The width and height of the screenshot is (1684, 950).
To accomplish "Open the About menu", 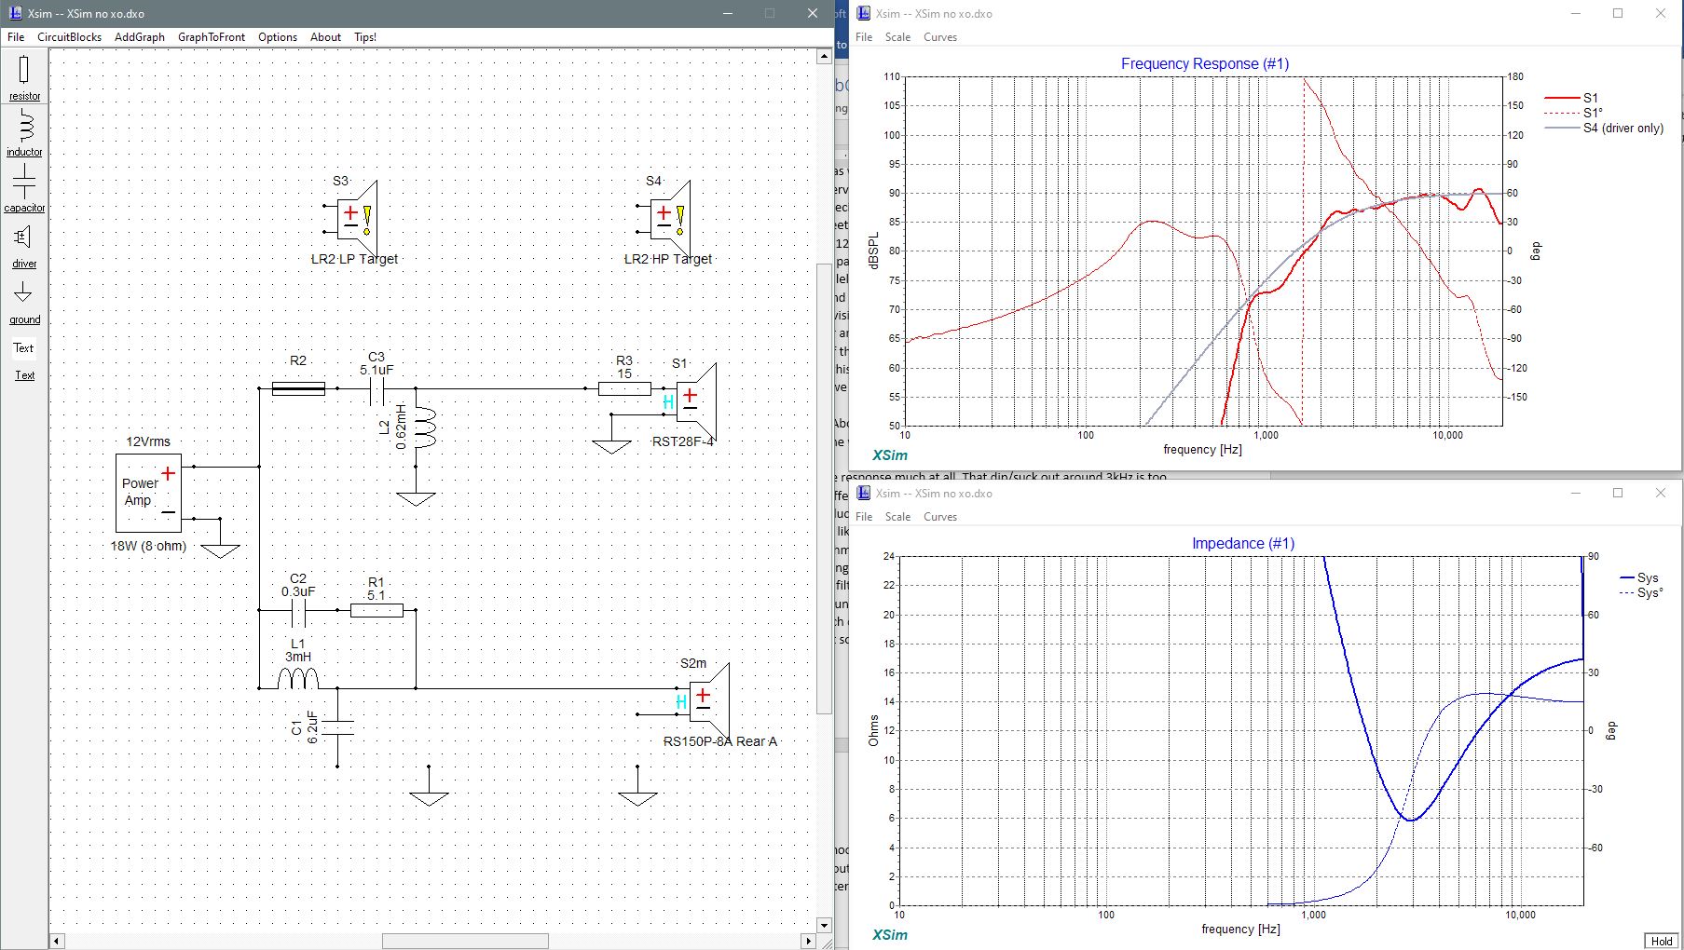I will pos(325,37).
